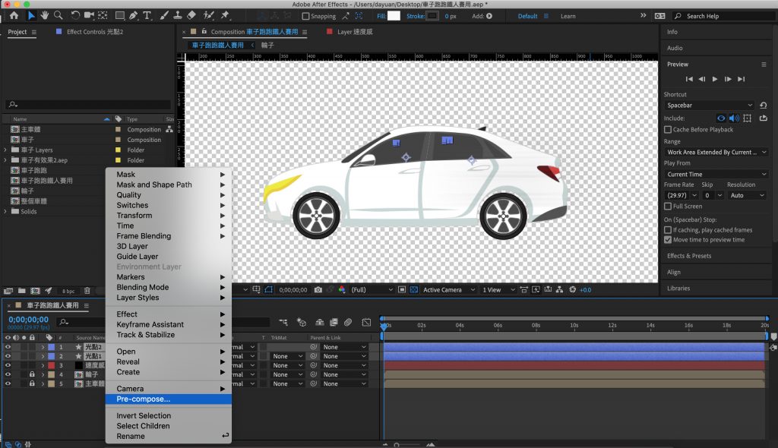Open the Play From Current Time dropdown
This screenshot has width=778, height=448.
(716, 174)
